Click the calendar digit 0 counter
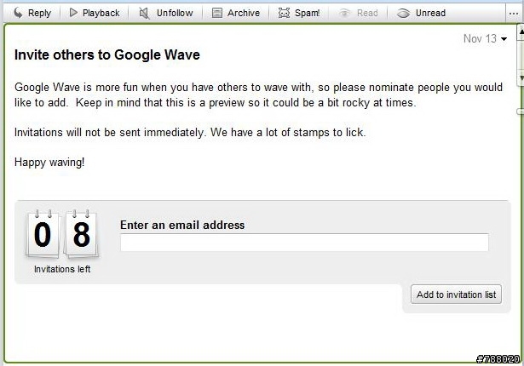This screenshot has width=524, height=366. click(x=43, y=234)
